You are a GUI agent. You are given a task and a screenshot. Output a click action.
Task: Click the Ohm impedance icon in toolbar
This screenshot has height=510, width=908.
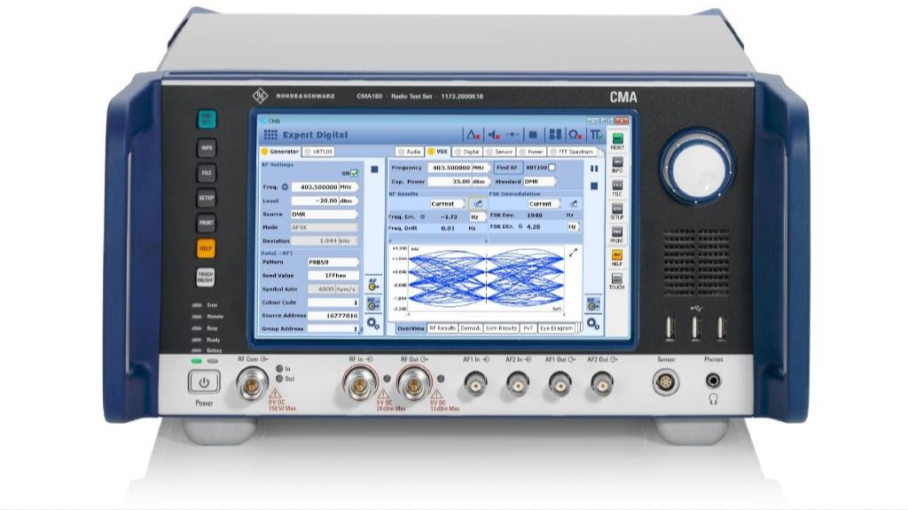[x=575, y=135]
